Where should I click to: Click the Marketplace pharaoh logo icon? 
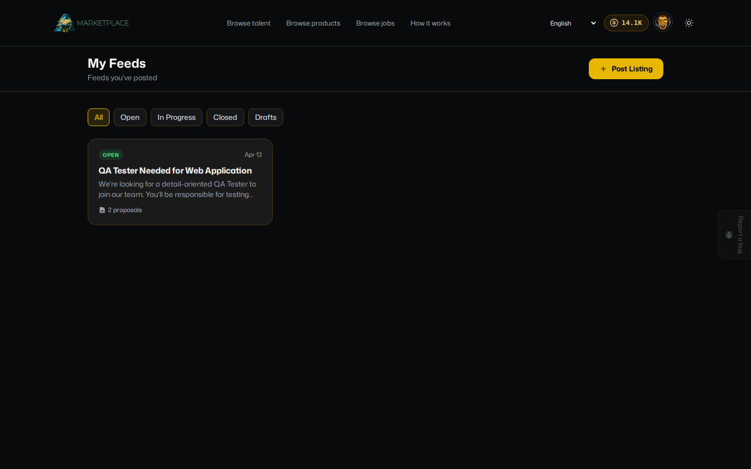click(x=65, y=23)
